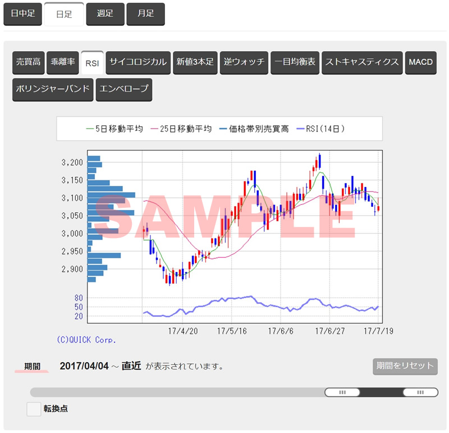
Task: Click the 期間をリセット reset period button
Action: click(x=405, y=366)
